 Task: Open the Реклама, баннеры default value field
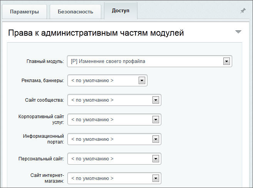[102, 81]
